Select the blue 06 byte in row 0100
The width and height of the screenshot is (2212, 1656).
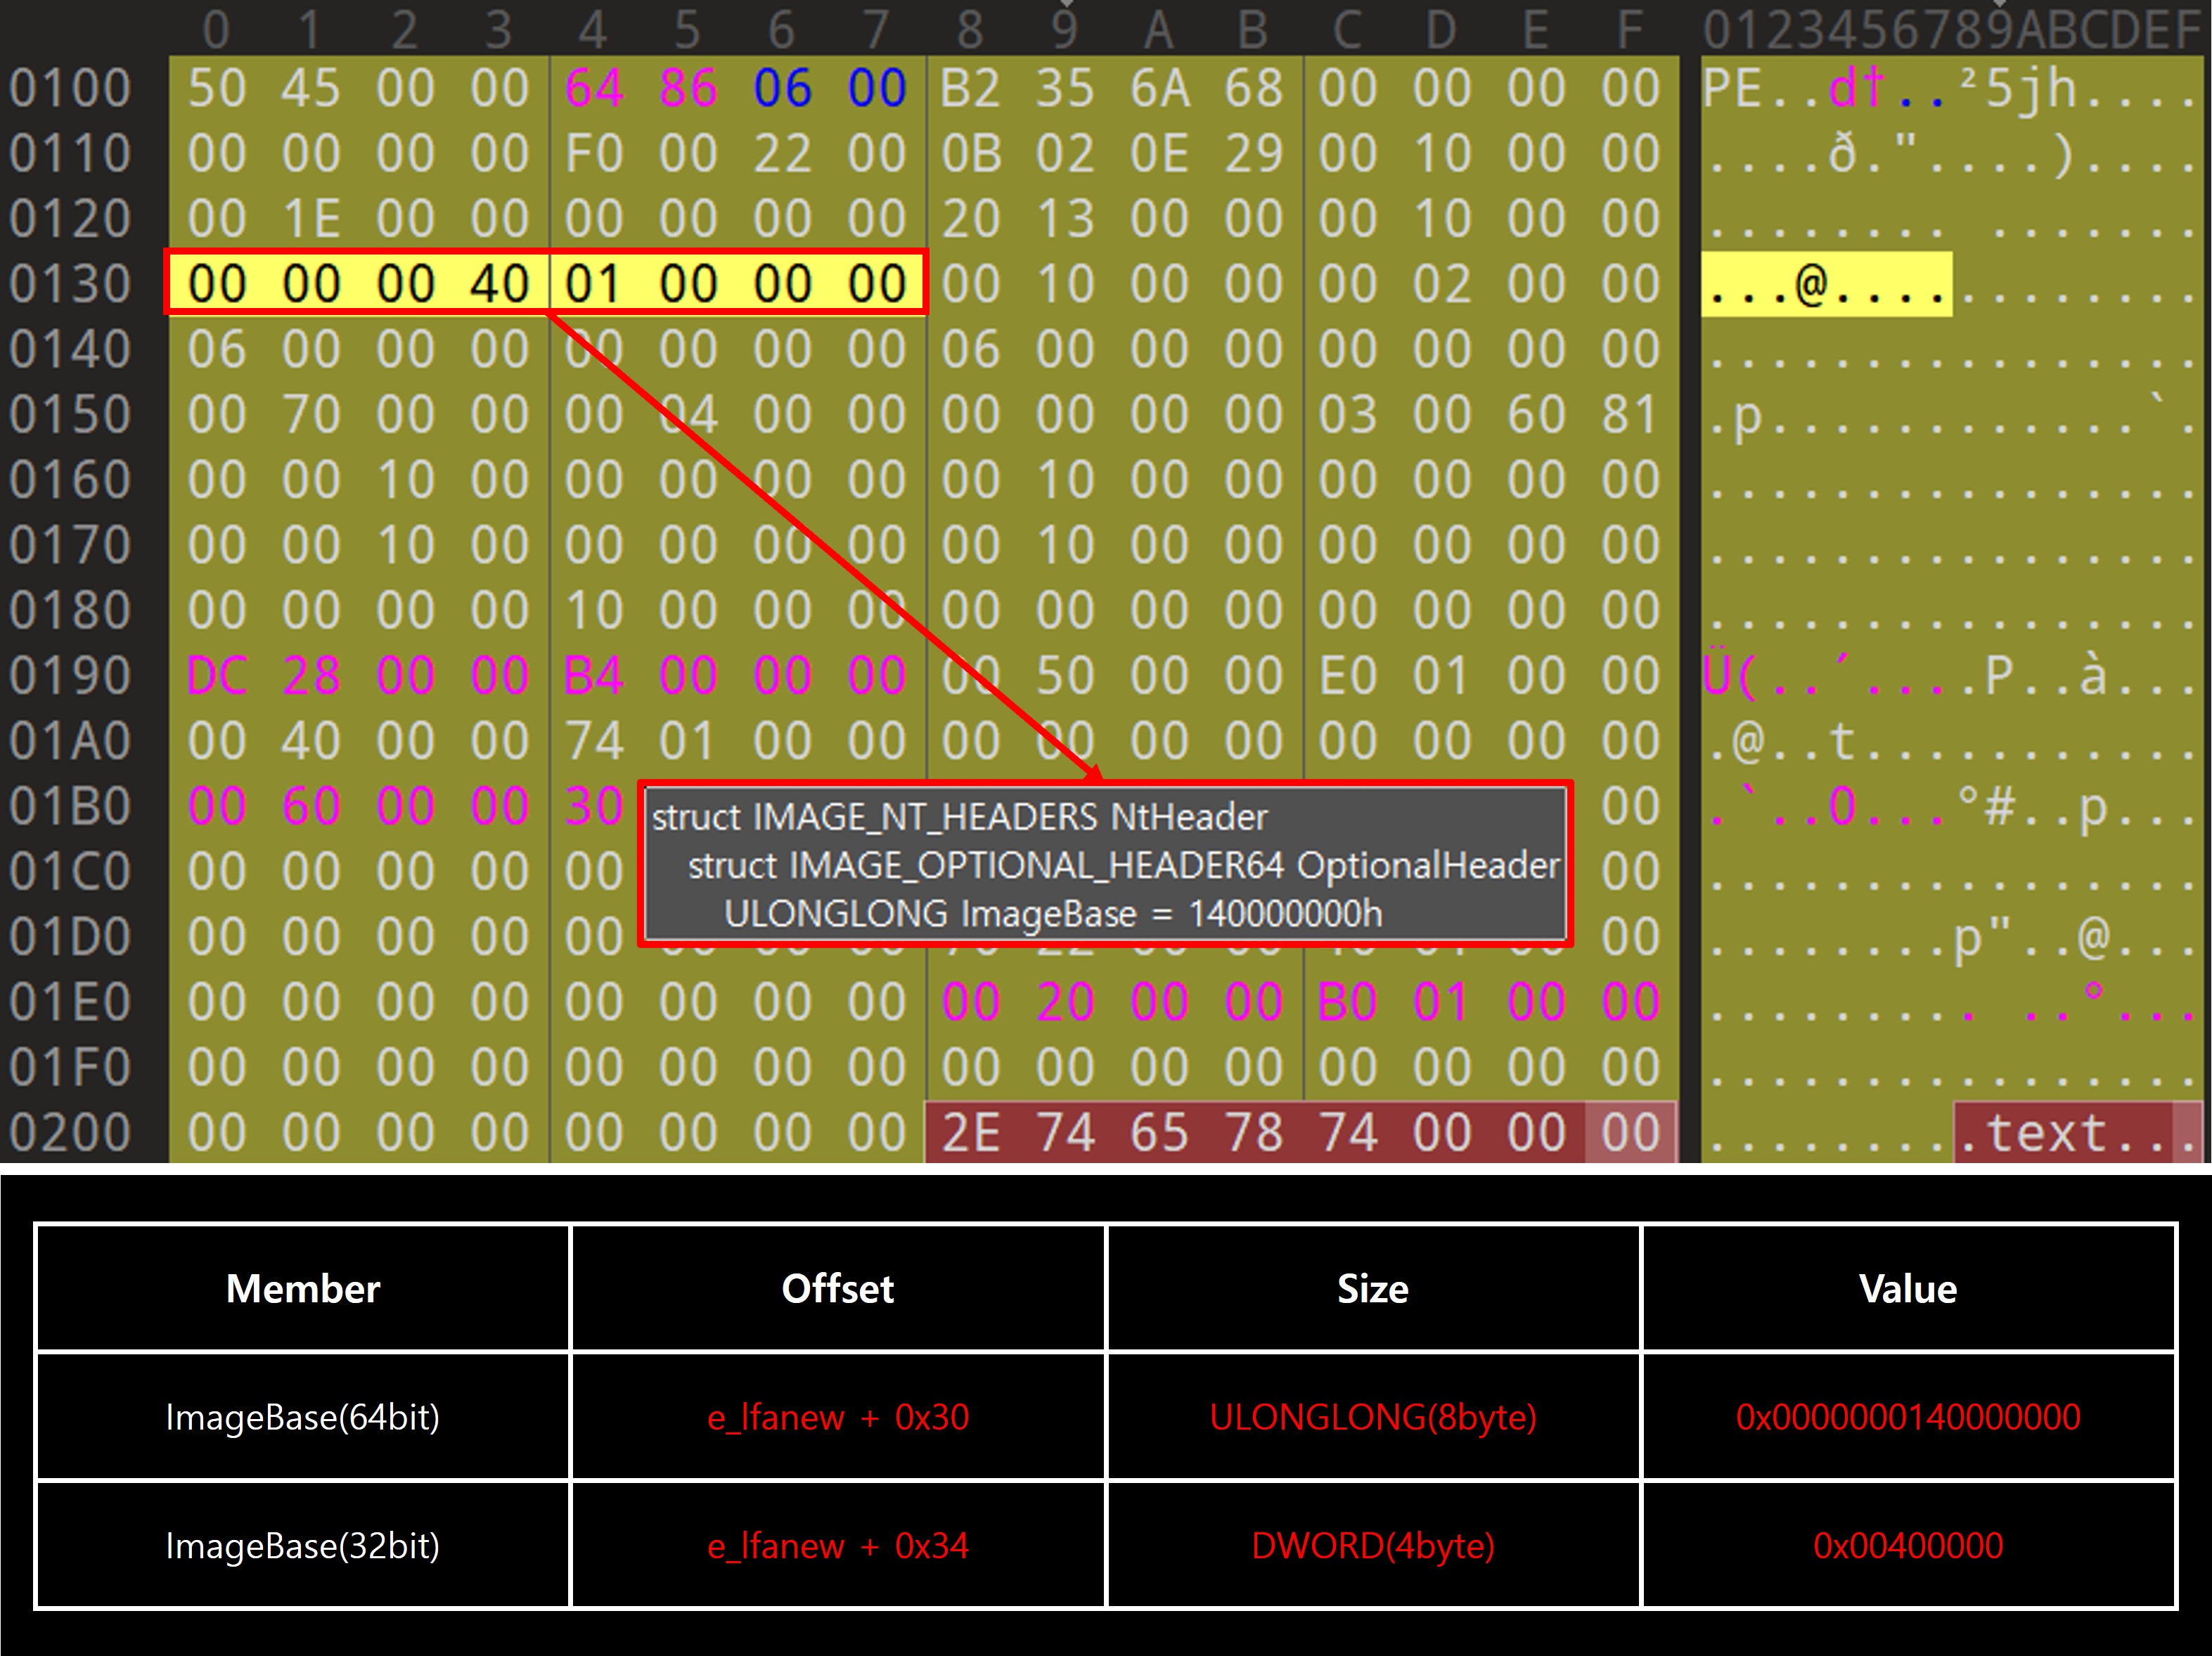[x=782, y=88]
